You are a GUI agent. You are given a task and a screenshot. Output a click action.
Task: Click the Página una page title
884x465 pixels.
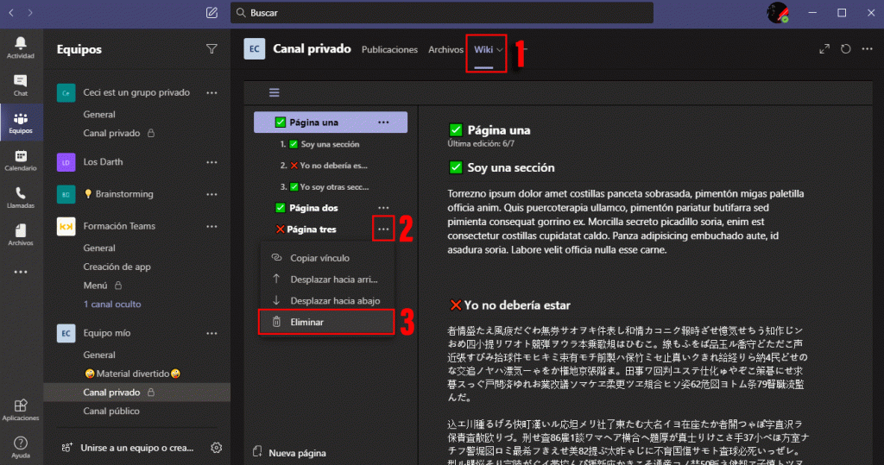[x=498, y=130]
